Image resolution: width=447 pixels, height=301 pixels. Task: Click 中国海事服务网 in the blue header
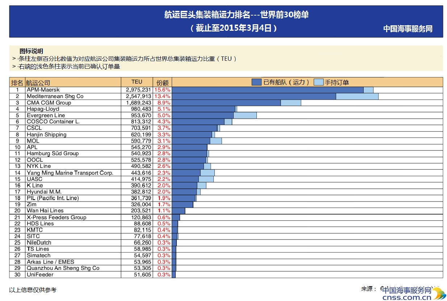click(x=408, y=29)
